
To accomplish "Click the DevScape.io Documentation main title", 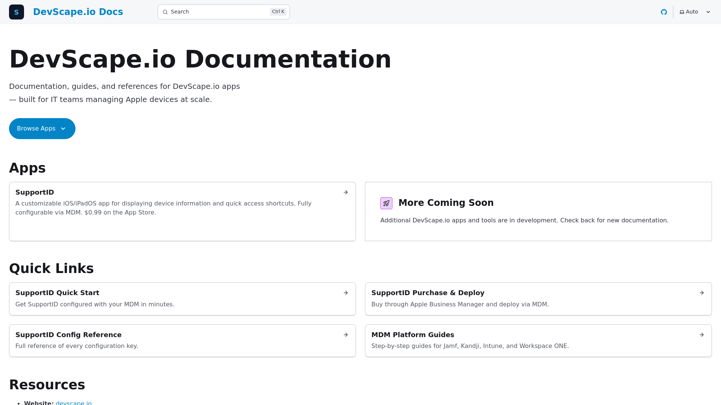I will (x=200, y=59).
